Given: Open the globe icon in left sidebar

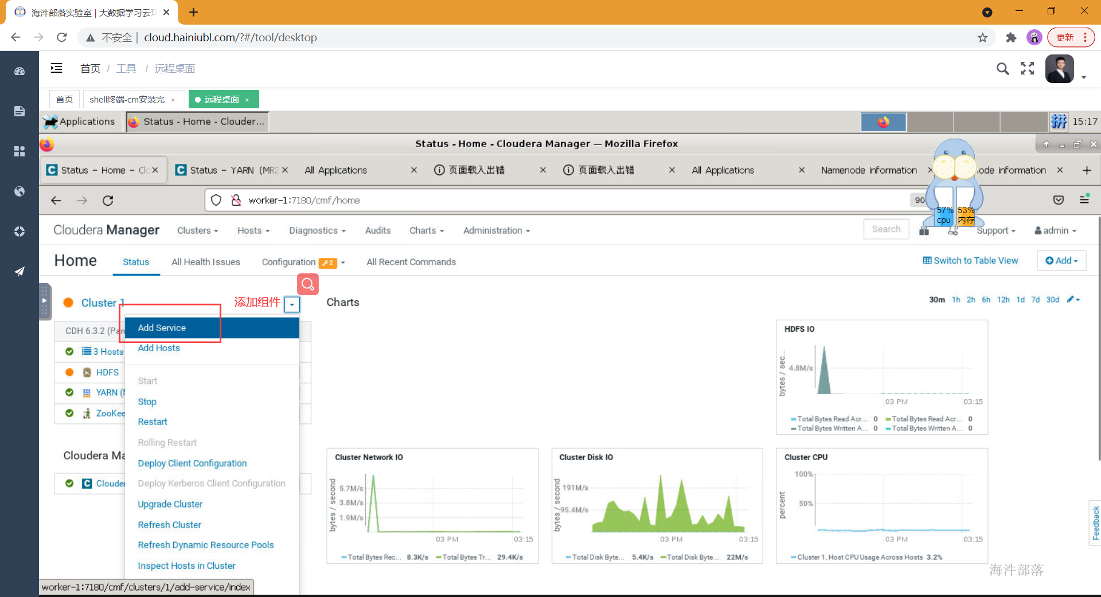Looking at the screenshot, I should click(x=19, y=191).
